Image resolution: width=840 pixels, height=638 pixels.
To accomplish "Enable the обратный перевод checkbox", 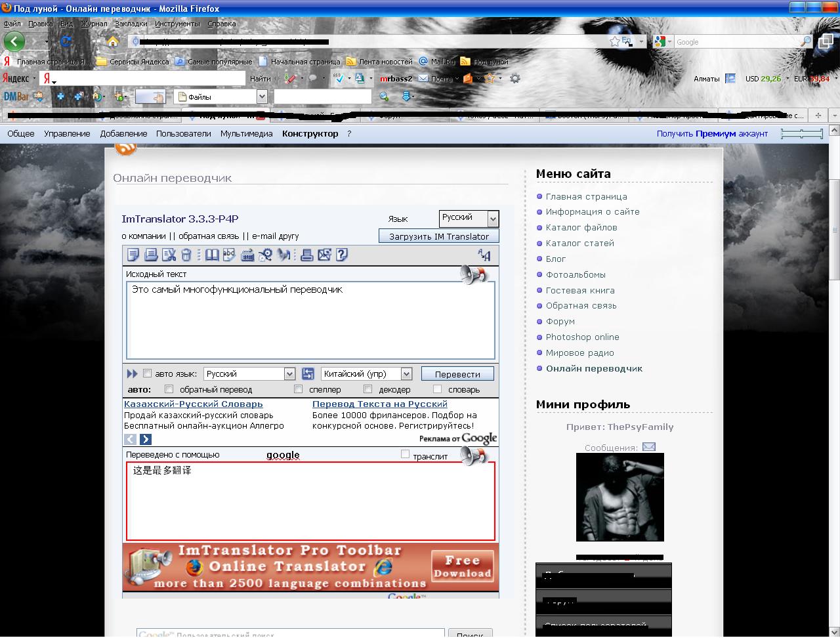I will [x=169, y=389].
